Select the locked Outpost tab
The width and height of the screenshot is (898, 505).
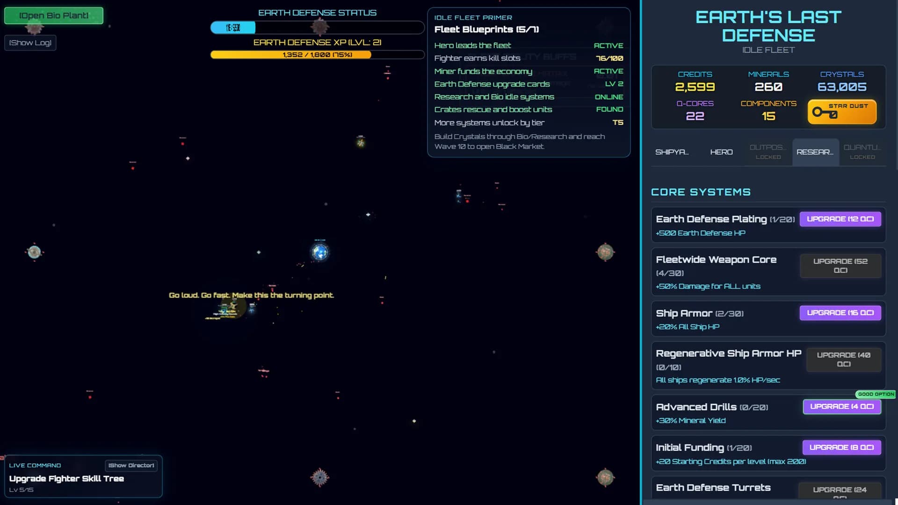(x=768, y=152)
